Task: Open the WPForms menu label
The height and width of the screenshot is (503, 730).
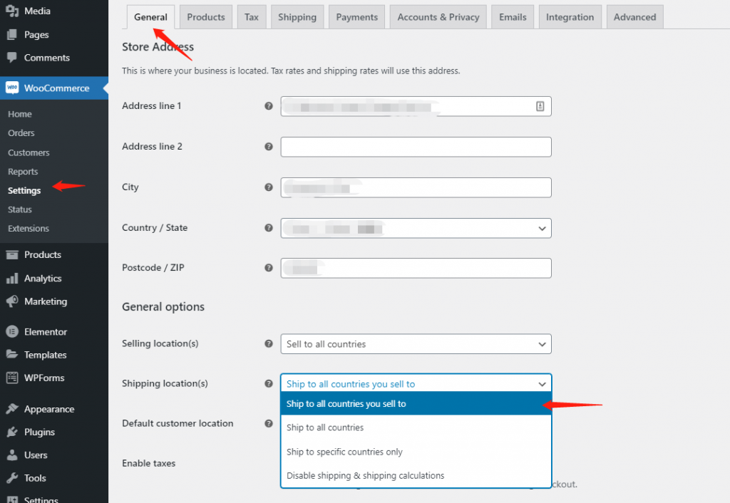Action: pos(44,378)
